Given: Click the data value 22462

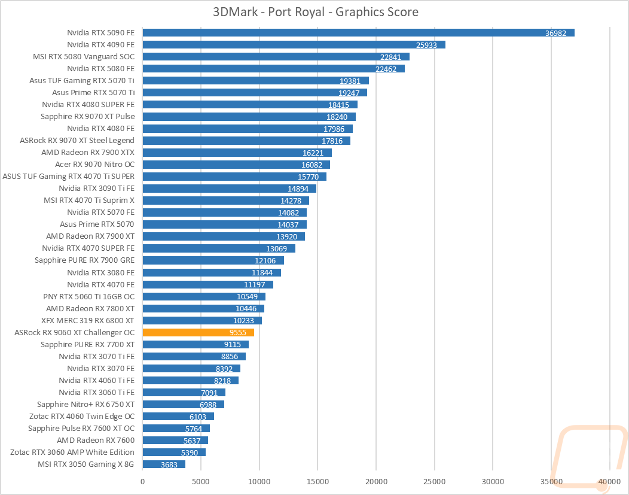Looking at the screenshot, I should [x=386, y=69].
